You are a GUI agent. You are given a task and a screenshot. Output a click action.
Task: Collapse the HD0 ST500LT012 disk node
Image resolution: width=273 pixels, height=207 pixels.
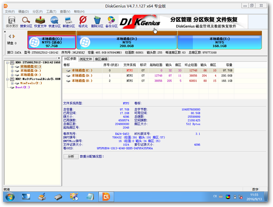pos(7,62)
